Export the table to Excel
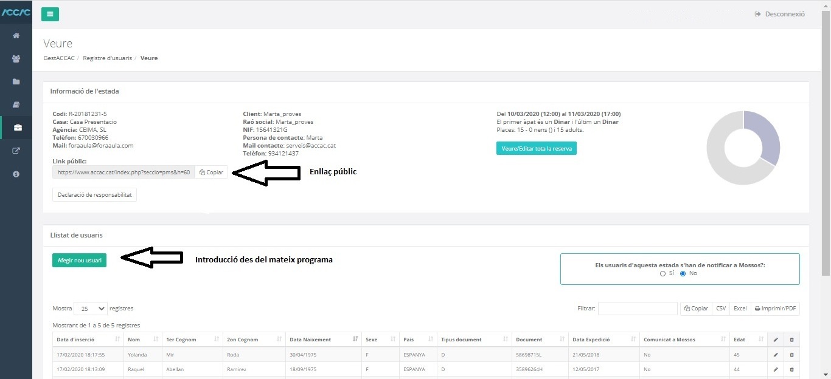The height and width of the screenshot is (379, 831). click(x=740, y=309)
